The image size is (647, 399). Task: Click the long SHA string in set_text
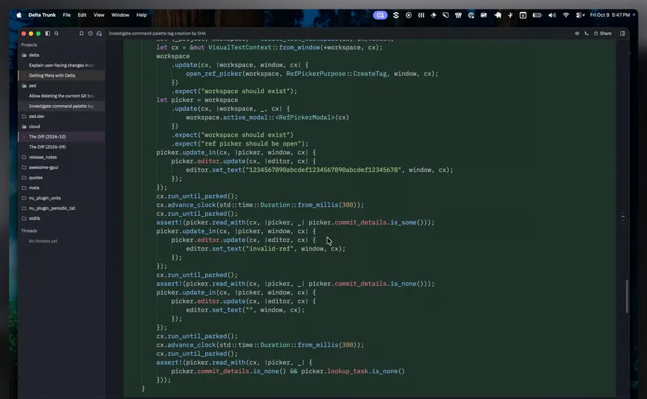pos(323,170)
